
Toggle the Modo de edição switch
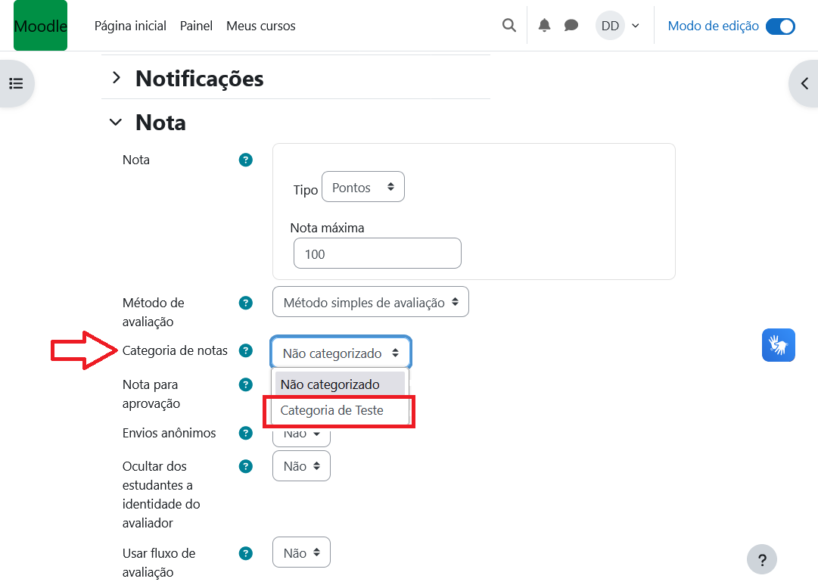780,26
